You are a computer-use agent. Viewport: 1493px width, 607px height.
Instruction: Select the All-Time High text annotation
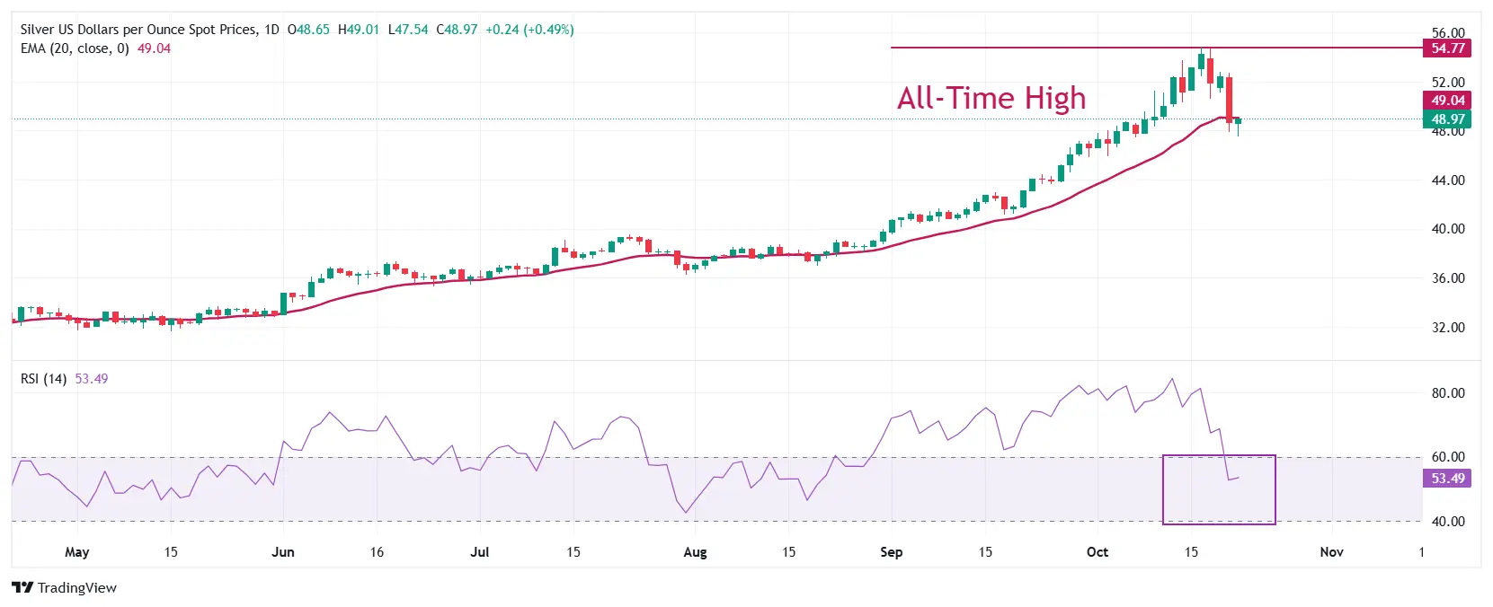coord(991,98)
